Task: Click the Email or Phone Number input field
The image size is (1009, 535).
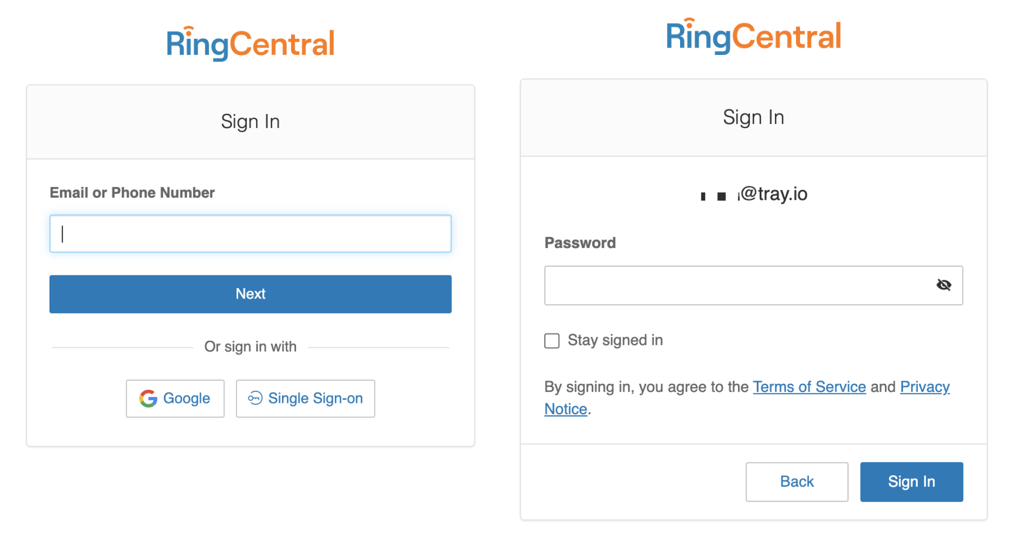Action: tap(250, 233)
